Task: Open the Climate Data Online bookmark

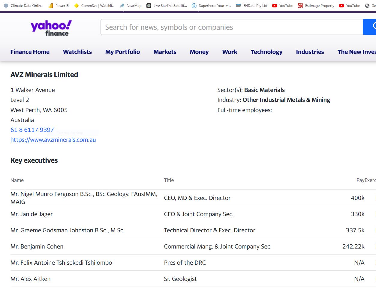Action: click(24, 6)
